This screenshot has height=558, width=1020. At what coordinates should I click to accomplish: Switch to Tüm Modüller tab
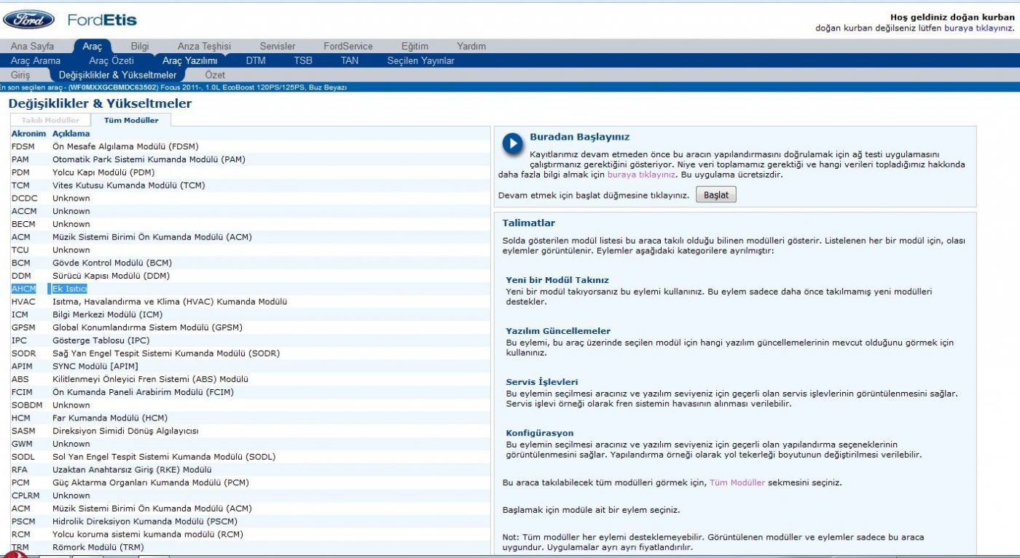pos(130,120)
